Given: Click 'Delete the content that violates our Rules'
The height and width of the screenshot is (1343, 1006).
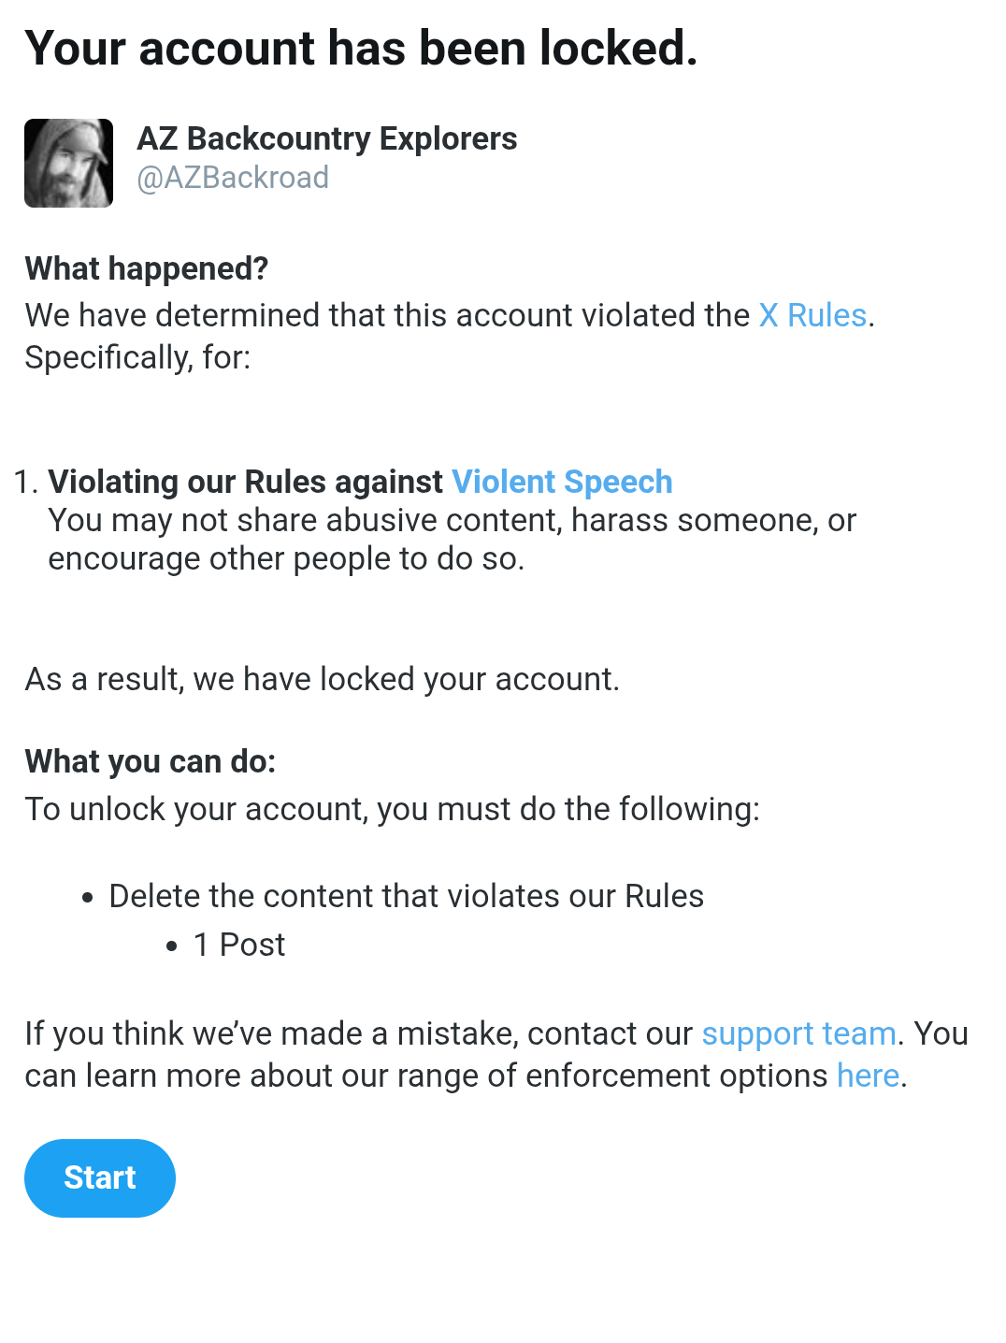Looking at the screenshot, I should [406, 896].
